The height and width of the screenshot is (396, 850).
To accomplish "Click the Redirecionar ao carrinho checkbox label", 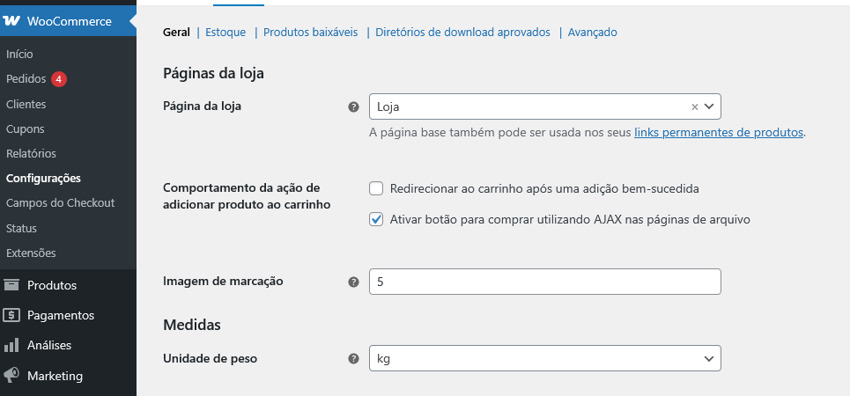I will (544, 188).
